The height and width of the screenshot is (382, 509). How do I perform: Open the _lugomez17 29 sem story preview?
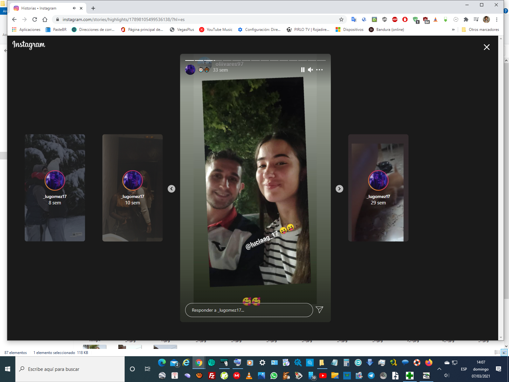(378, 188)
